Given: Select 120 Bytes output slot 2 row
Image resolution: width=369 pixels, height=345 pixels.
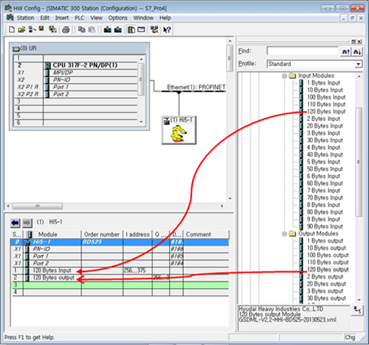Looking at the screenshot, I should (x=120, y=277).
